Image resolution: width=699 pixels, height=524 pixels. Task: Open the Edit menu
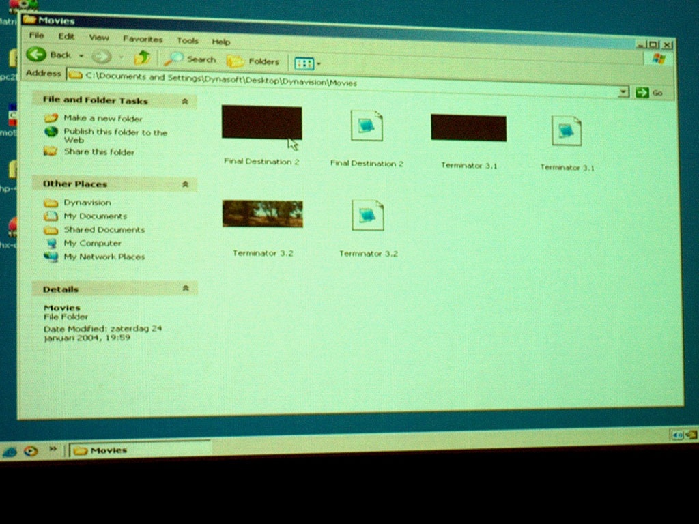(66, 37)
